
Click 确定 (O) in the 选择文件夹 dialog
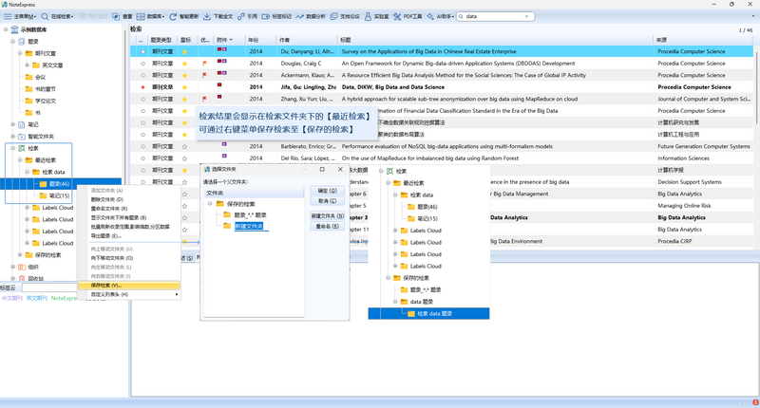click(327, 190)
